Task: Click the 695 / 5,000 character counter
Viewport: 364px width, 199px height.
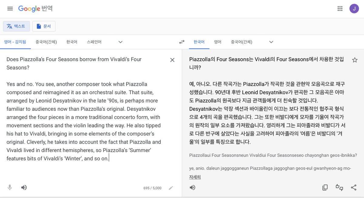Action: click(152, 188)
